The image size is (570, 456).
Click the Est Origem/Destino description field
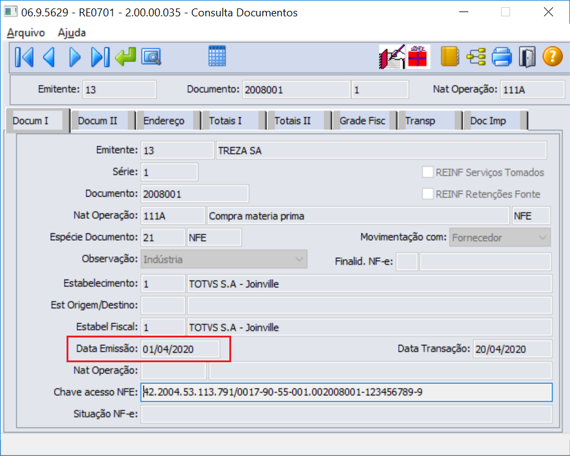point(370,305)
